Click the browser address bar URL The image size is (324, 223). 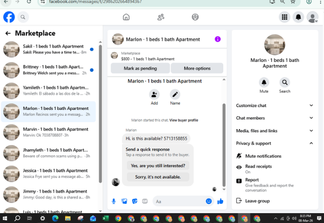tap(95, 2)
